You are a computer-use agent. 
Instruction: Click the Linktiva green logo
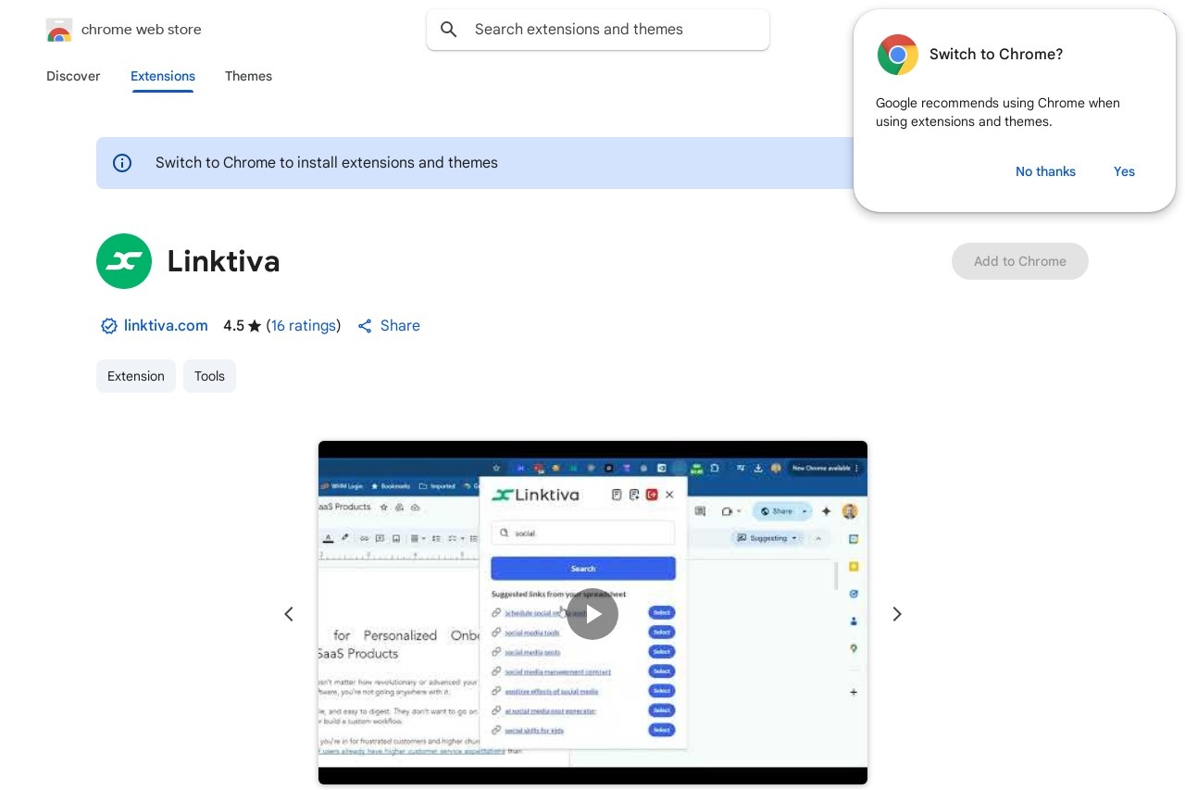pos(124,261)
